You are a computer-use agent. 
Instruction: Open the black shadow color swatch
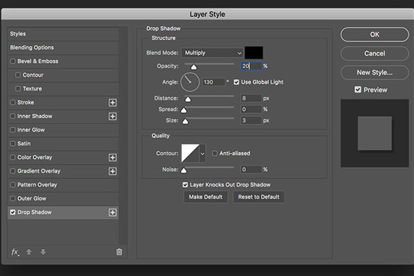pos(254,53)
